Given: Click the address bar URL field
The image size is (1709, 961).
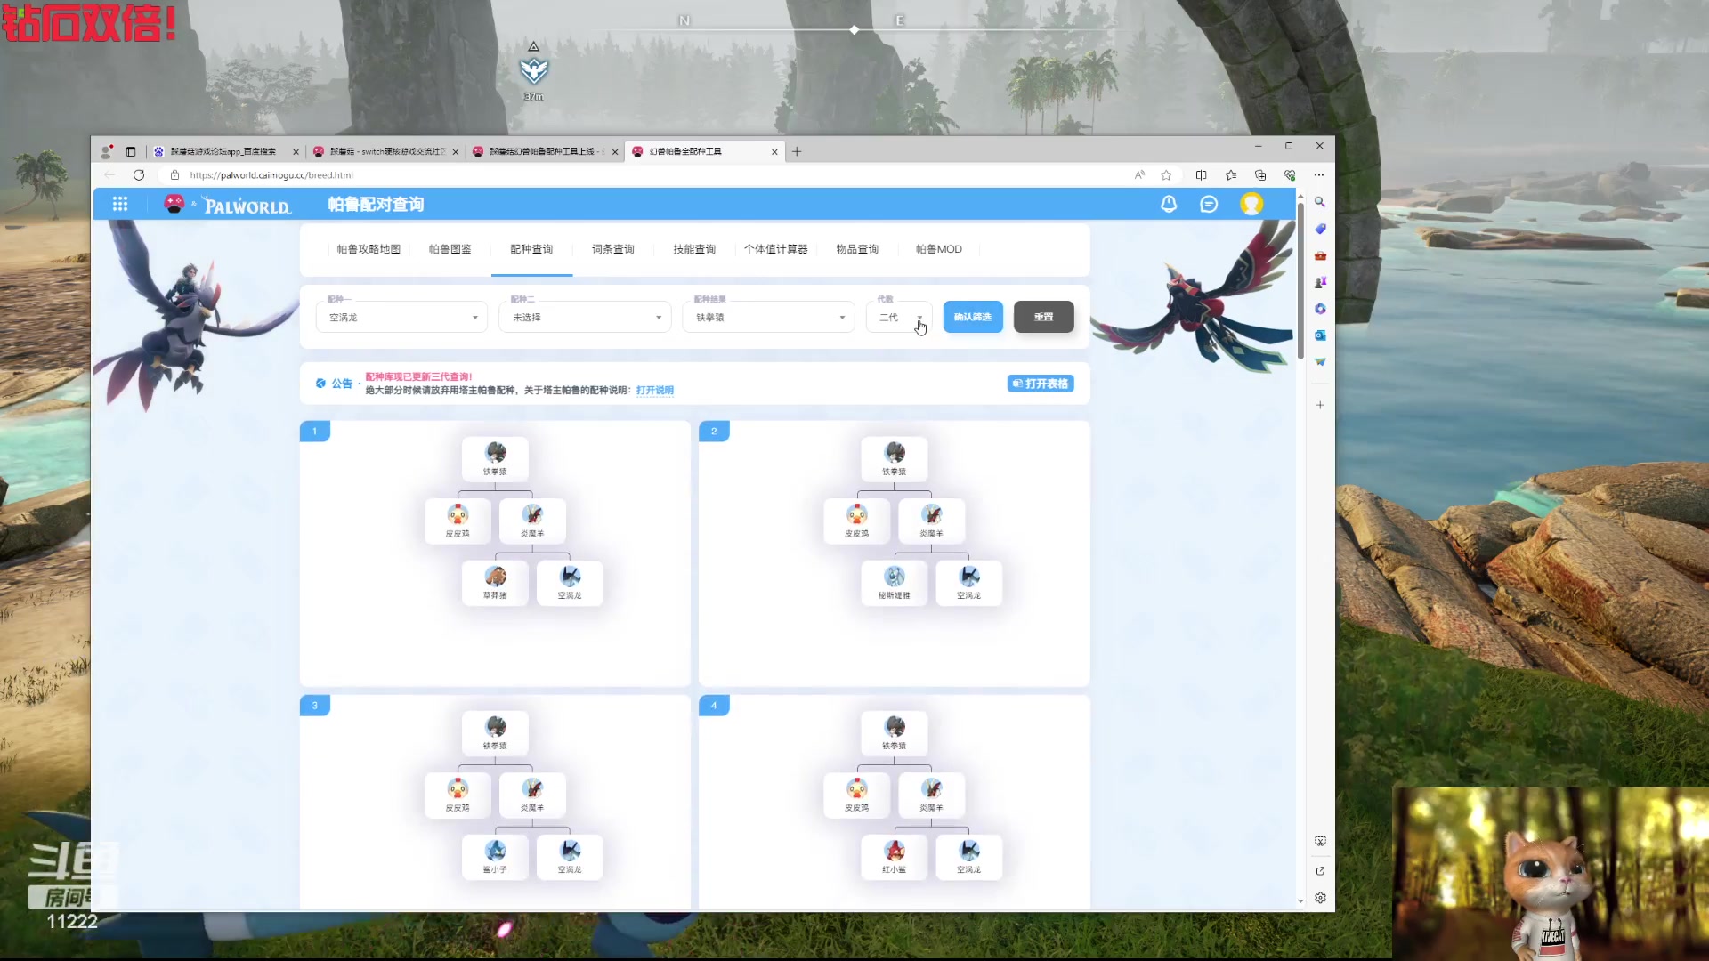Looking at the screenshot, I should 650,175.
